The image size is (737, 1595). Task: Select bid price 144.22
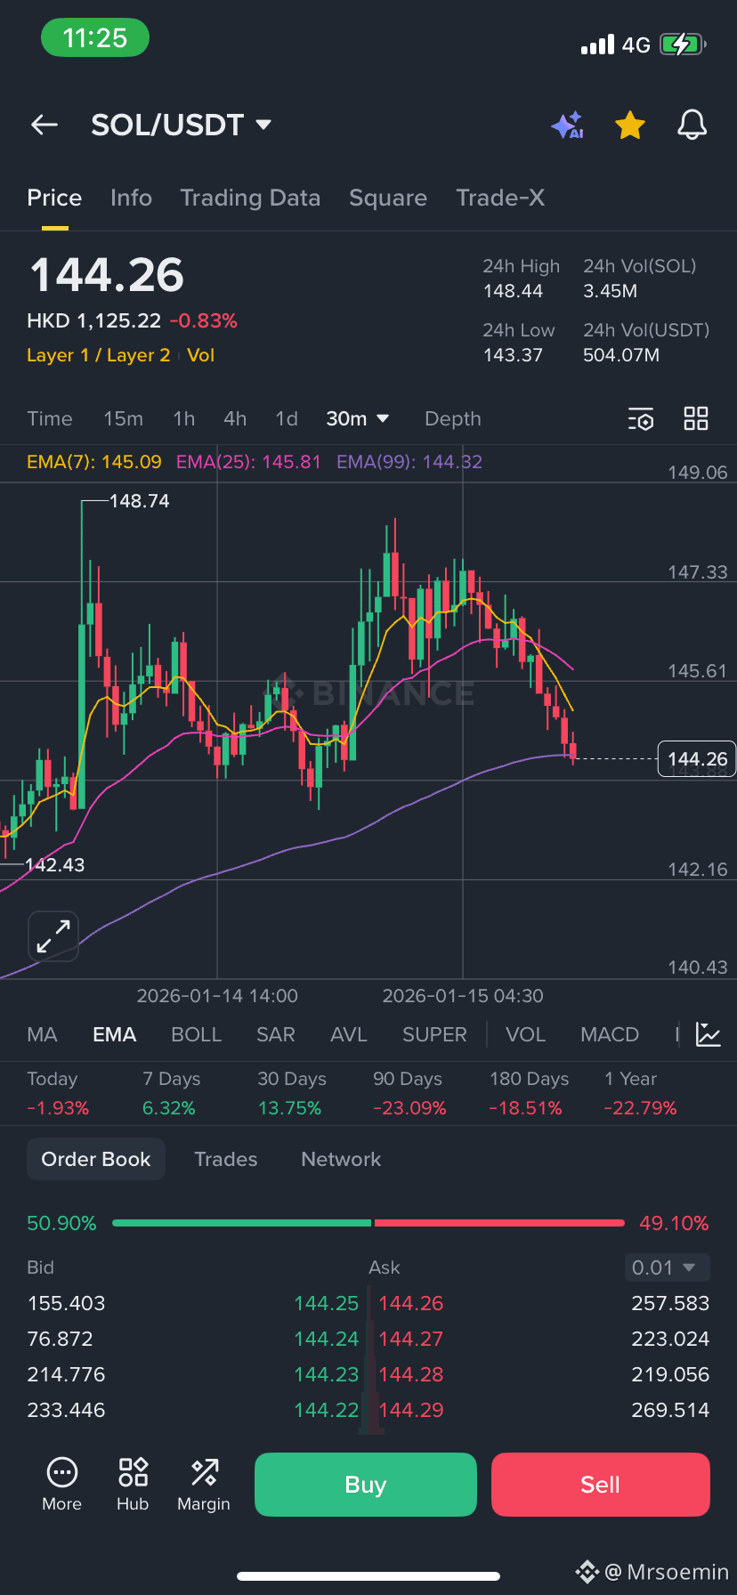[326, 1410]
